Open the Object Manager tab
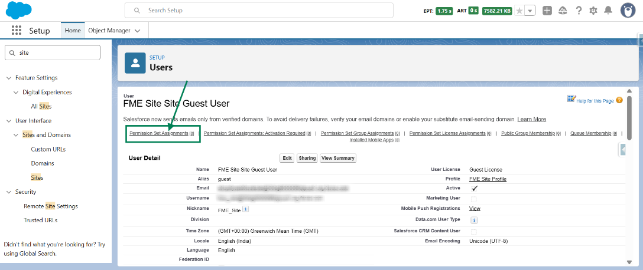 109,30
